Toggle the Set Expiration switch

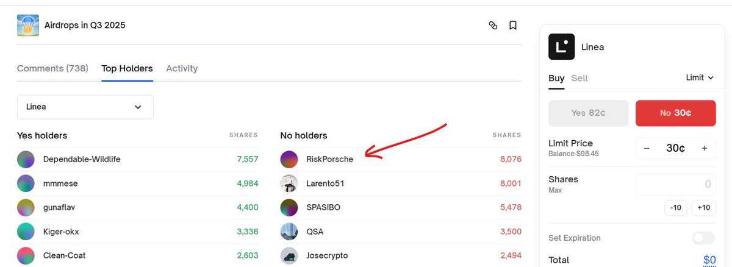tap(703, 238)
